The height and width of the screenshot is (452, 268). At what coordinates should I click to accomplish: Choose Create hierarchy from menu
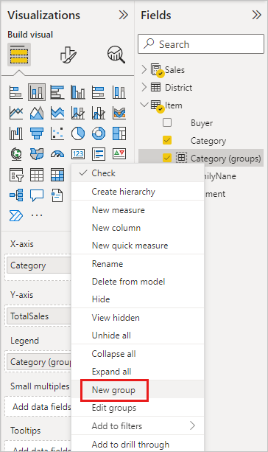(138, 192)
